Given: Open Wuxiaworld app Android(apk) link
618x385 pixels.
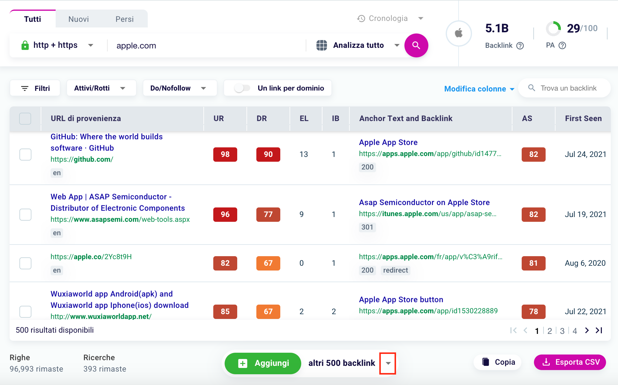Looking at the screenshot, I should pos(119,300).
